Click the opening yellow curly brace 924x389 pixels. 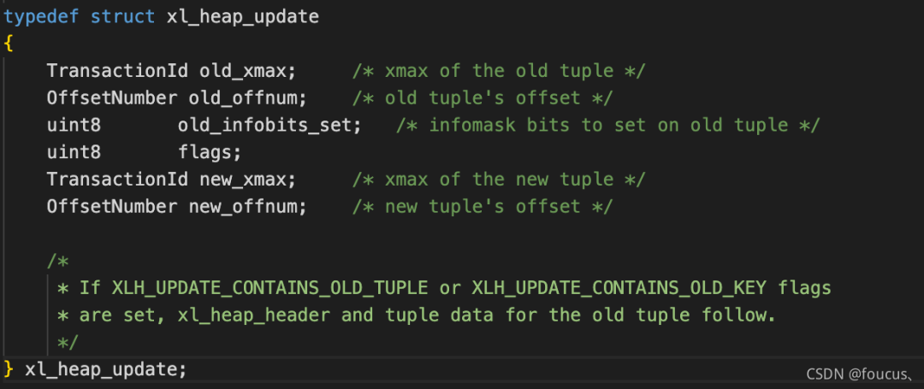[8, 44]
